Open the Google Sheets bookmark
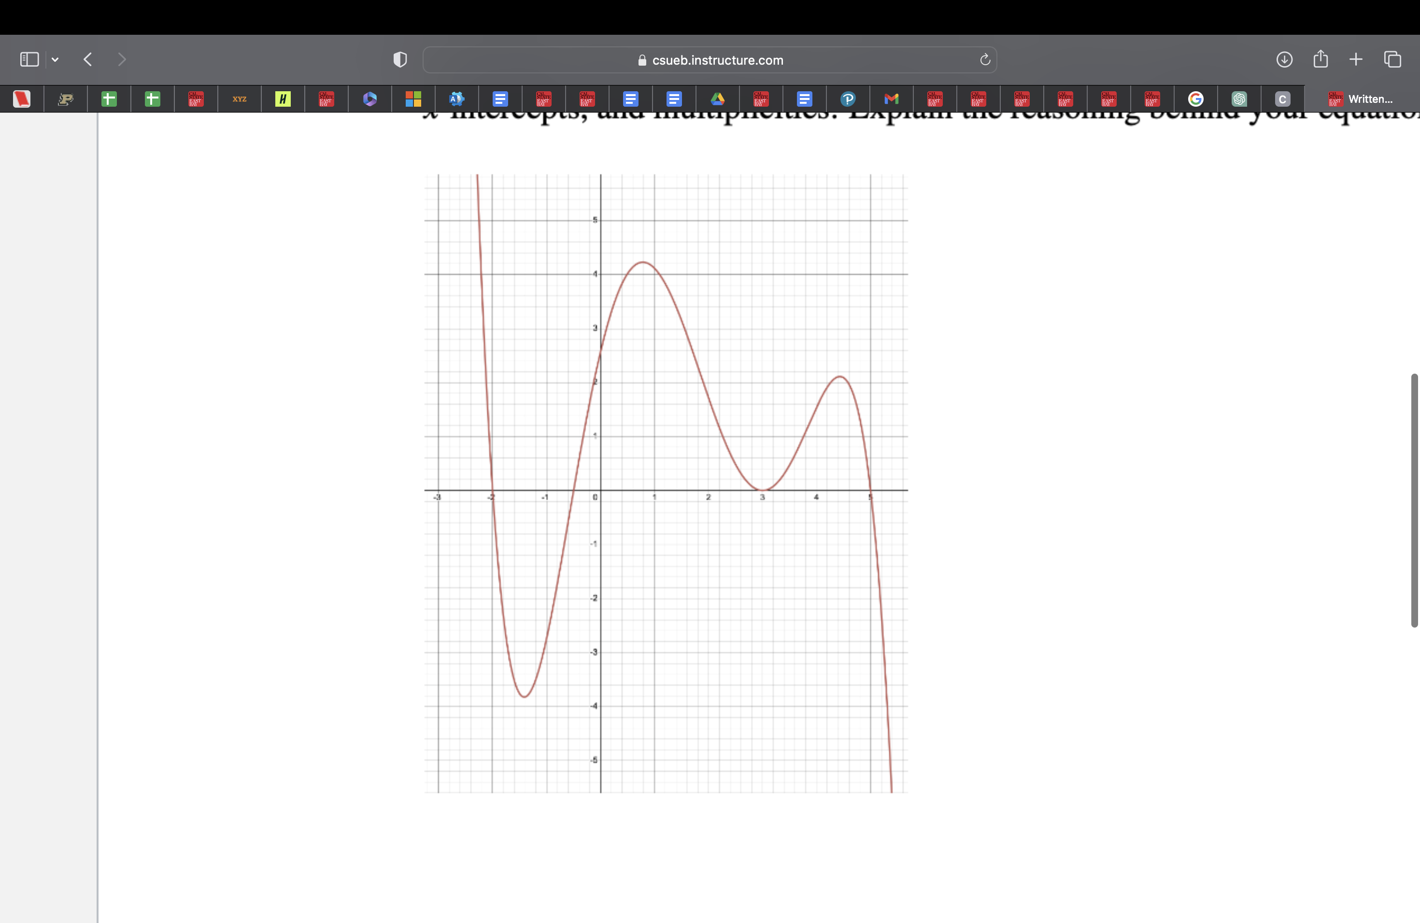 click(109, 99)
